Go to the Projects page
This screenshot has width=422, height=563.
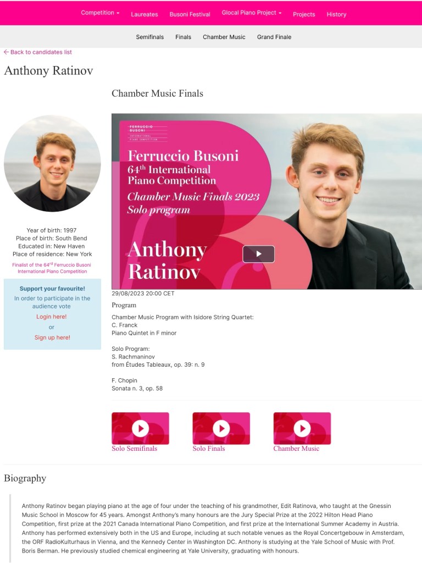pos(304,14)
